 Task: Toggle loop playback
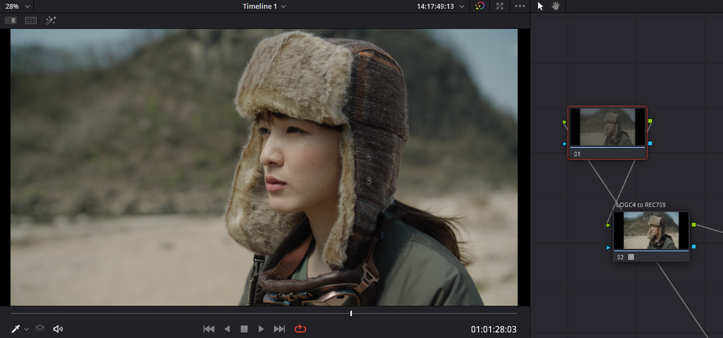coord(300,328)
